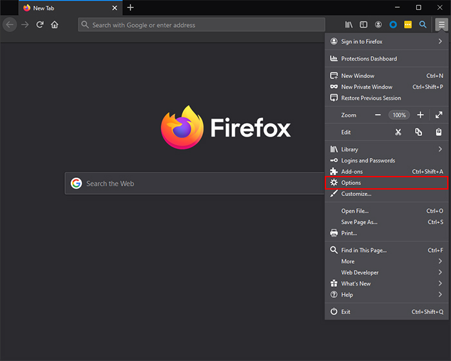Choose Open File... menu entry
Image resolution: width=451 pixels, height=361 pixels.
[x=387, y=211]
